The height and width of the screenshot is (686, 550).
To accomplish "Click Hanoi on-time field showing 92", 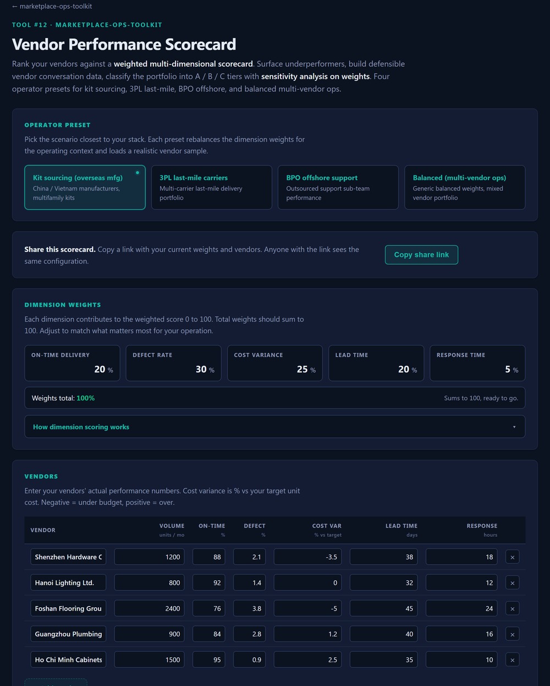I will click(x=208, y=582).
